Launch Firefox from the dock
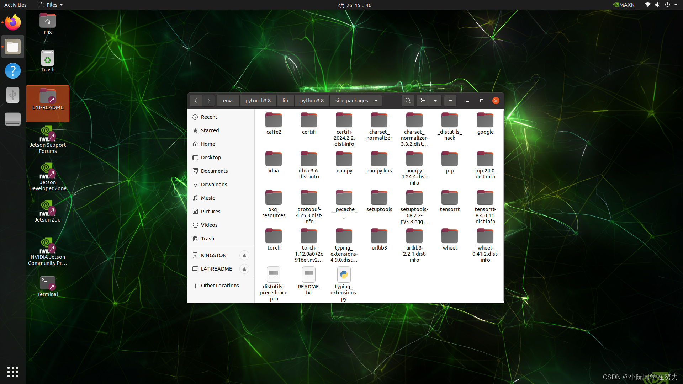683x384 pixels. point(13,22)
